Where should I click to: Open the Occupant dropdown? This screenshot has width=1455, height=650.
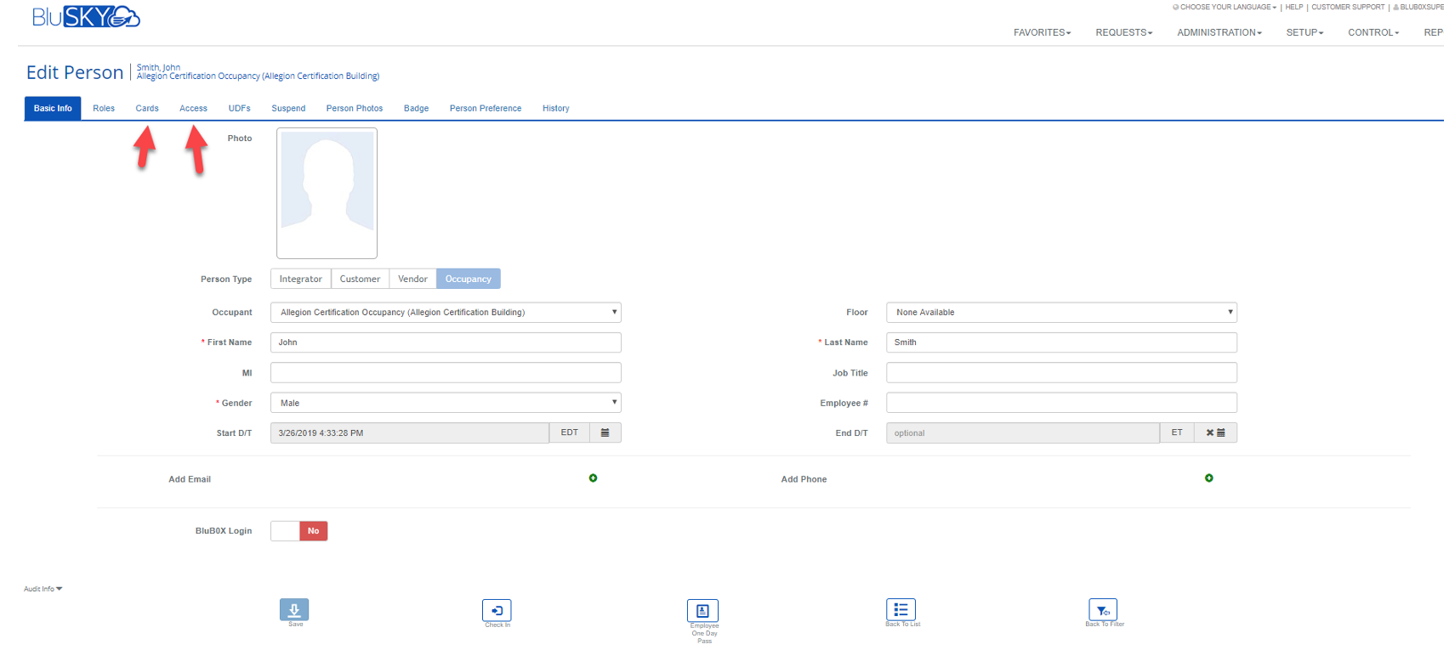[446, 313]
